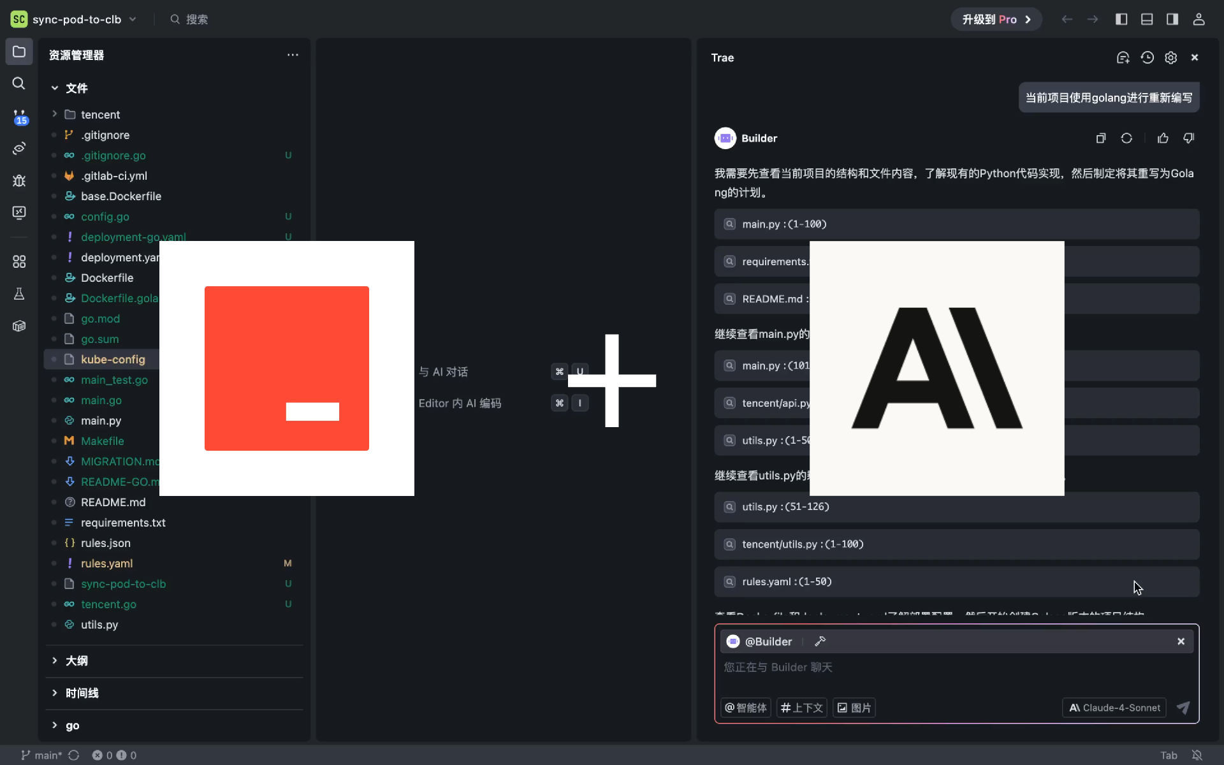Click the Tab status bar item
Viewport: 1224px width, 765px height.
(1169, 755)
